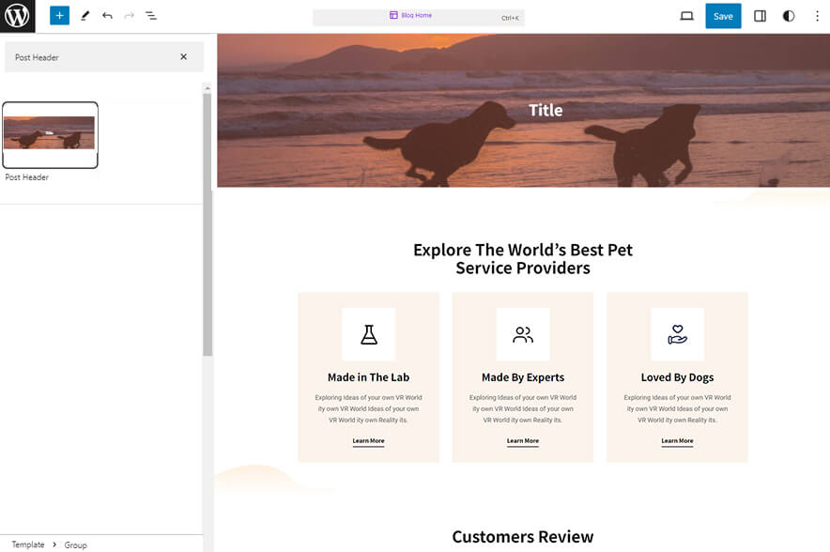Click Learn More under Made in The Lab
830x552 pixels.
[368, 440]
